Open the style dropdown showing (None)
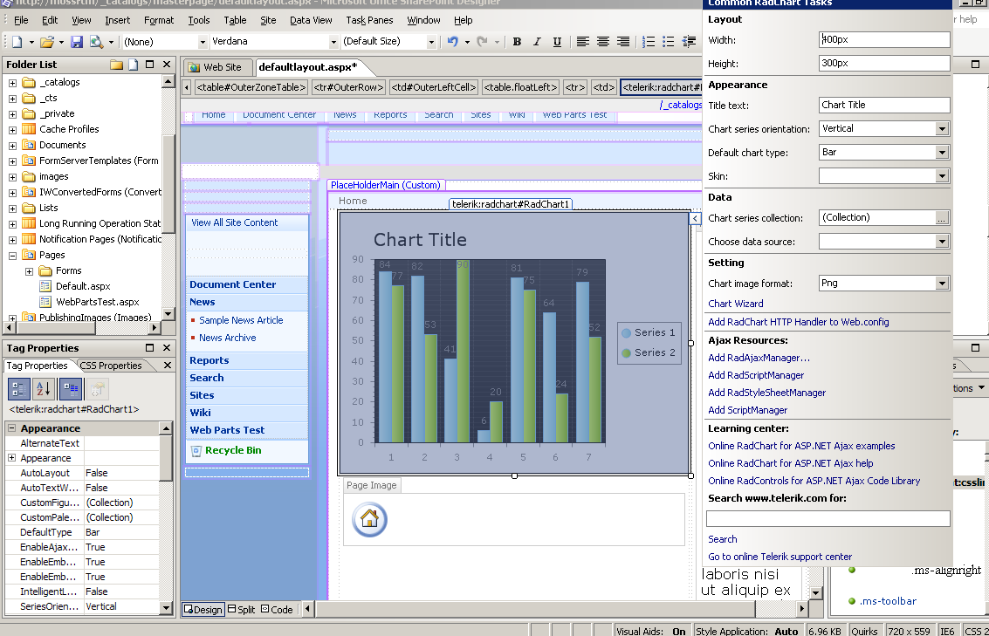 [x=203, y=42]
